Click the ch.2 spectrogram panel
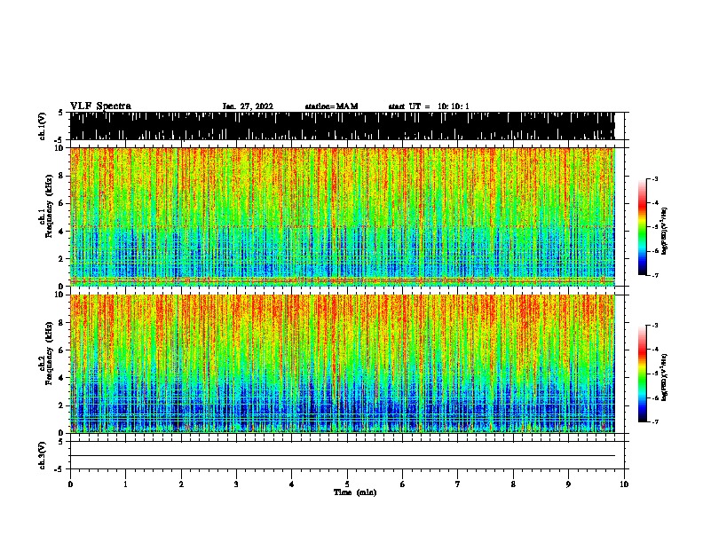 tap(343, 364)
